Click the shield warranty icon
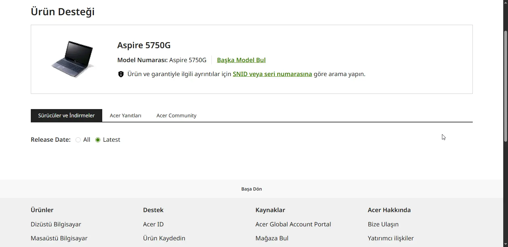 pos(121,74)
